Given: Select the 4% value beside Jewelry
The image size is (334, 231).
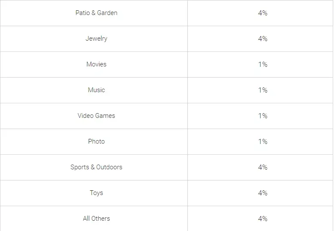Looking at the screenshot, I should (263, 39).
